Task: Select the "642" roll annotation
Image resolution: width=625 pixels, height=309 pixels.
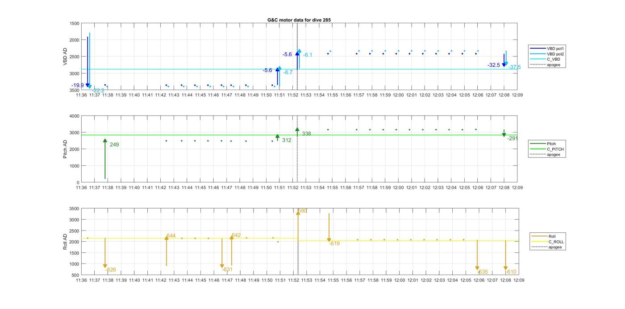Action: [x=236, y=235]
